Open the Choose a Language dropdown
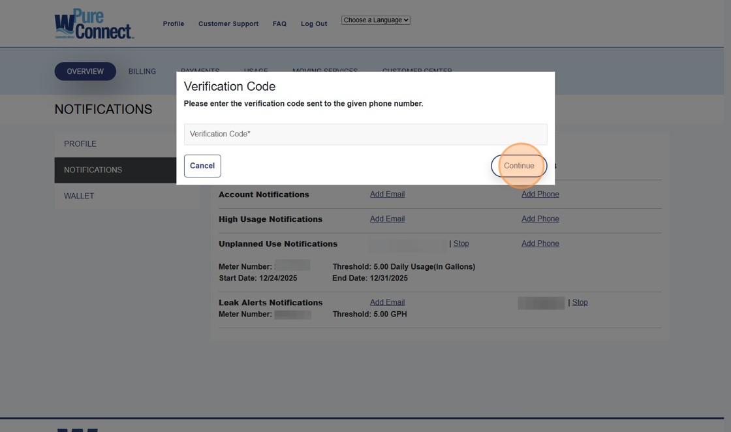 pos(375,20)
